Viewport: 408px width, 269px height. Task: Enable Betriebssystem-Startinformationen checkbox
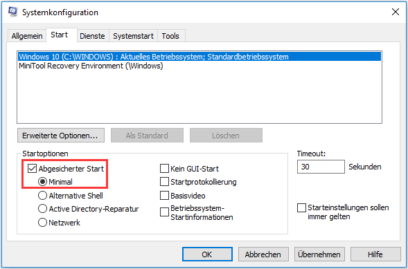point(164,212)
